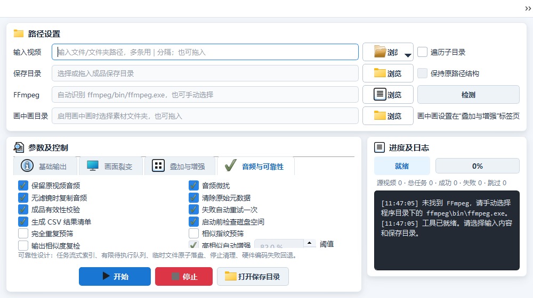The height and width of the screenshot is (298, 533).
Task: Click the task counter line 源视频 0 · 总任务 0
Action: pos(441,183)
